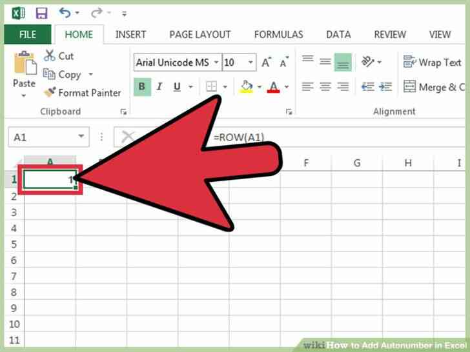Open the Clipboard dialog launcher
The height and width of the screenshot is (352, 470).
click(123, 112)
